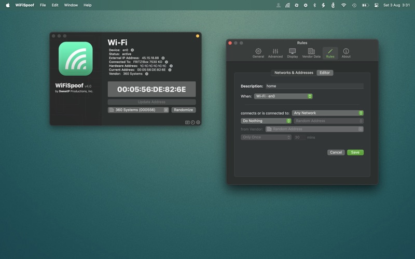Open the Advanced sliders preferences pane
415x259 pixels.
(x=275, y=53)
